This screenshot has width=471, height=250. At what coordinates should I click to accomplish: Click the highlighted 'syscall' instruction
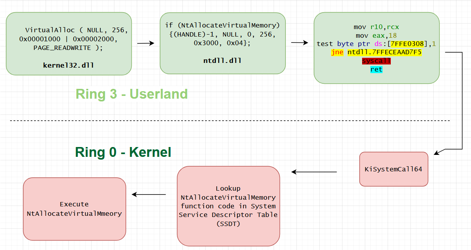tap(376, 61)
